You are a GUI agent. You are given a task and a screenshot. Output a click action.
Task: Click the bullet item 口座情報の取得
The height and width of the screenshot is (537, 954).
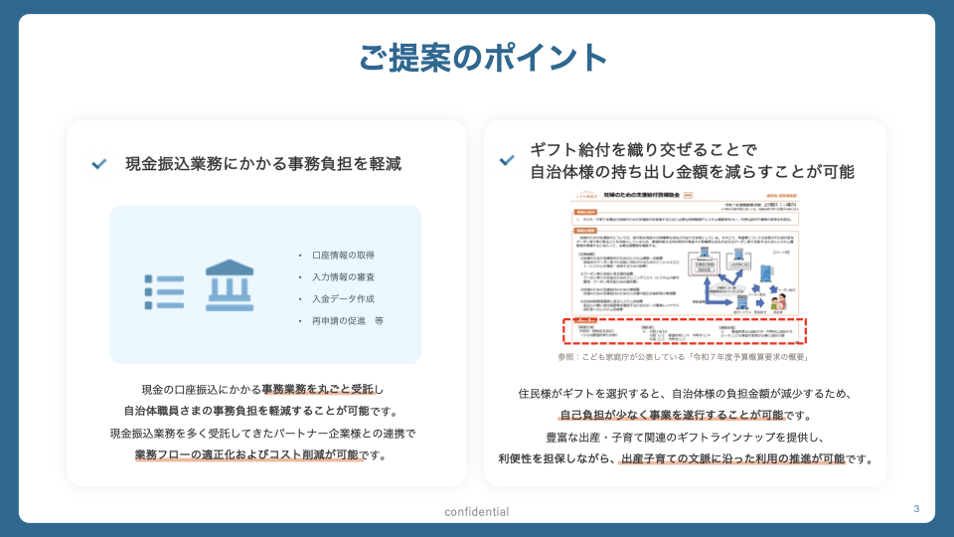pos(342,256)
